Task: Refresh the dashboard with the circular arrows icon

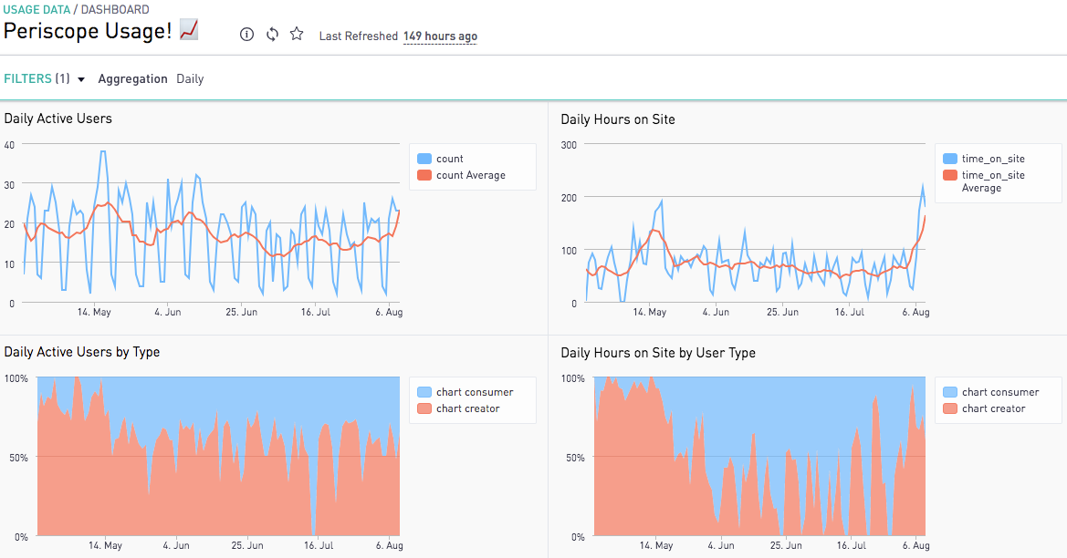Action: coord(272,34)
